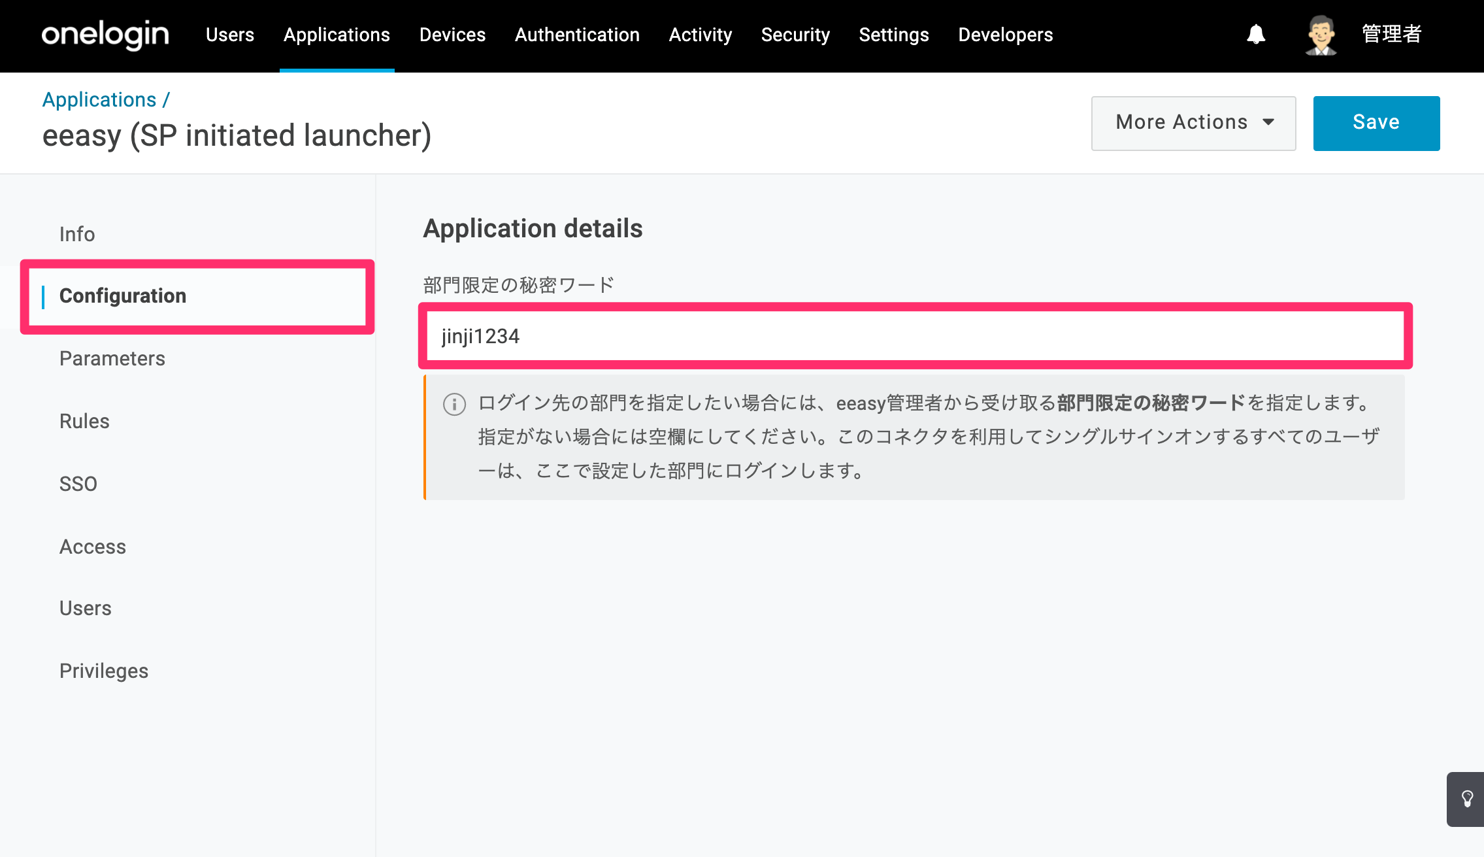Viewport: 1484px width, 857px height.
Task: Expand the More Actions dropdown
Action: pyautogui.click(x=1193, y=123)
